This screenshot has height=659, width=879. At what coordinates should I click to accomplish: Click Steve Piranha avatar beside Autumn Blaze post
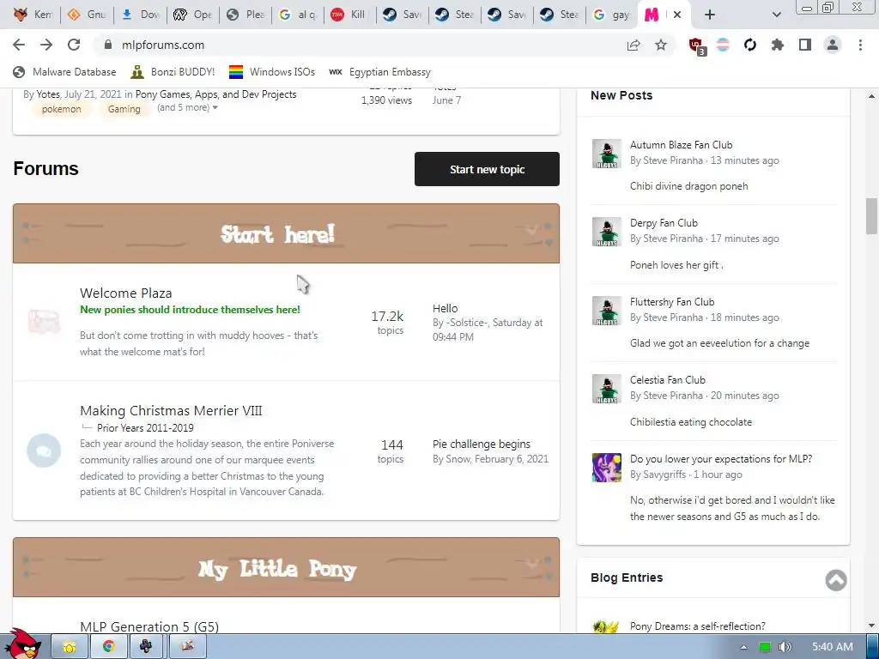pyautogui.click(x=607, y=154)
